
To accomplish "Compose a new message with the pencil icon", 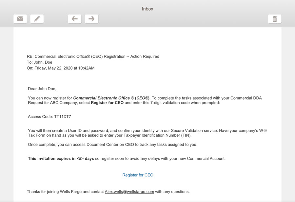I will pyautogui.click(x=37, y=19).
